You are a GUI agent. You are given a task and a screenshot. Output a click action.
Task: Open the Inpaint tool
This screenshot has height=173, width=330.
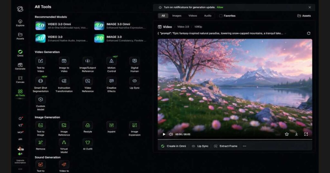point(112,127)
